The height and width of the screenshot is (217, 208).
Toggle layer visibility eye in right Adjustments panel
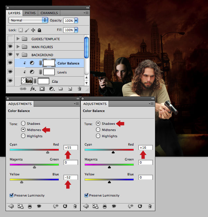coord(114,206)
